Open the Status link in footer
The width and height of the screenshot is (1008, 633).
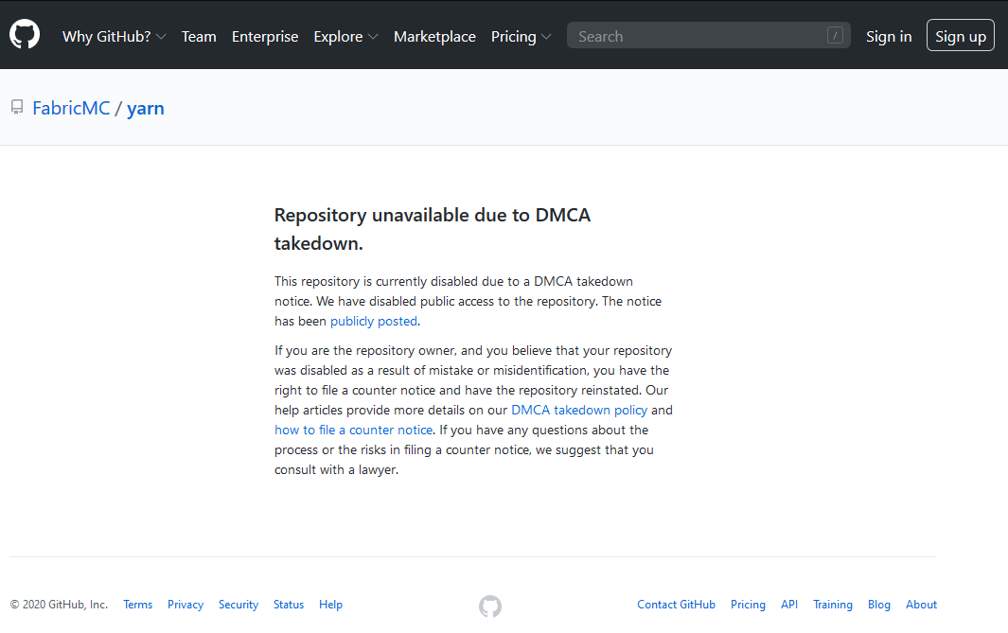(289, 605)
